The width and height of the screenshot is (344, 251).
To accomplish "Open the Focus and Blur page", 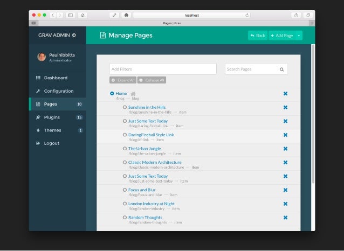I will (142, 190).
